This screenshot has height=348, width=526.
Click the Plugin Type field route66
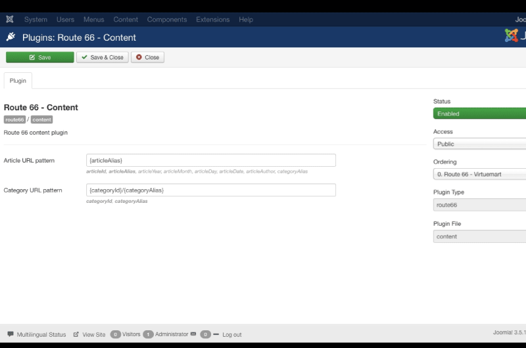tap(480, 205)
